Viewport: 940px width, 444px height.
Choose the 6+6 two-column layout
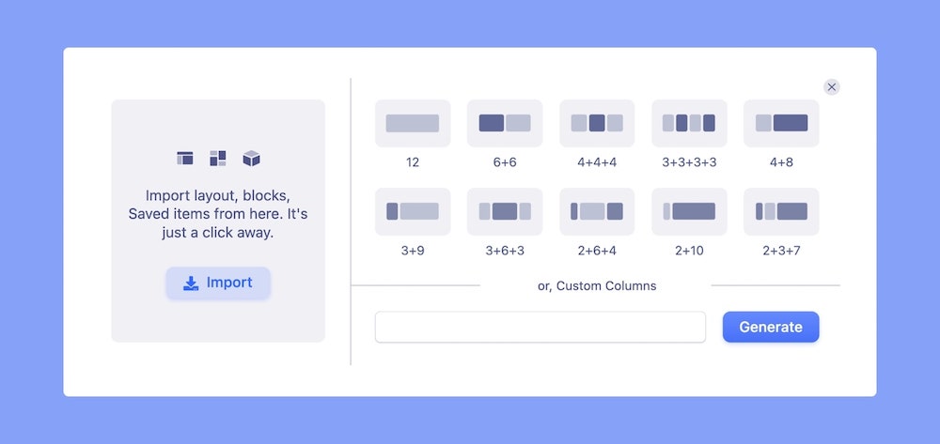pos(505,123)
